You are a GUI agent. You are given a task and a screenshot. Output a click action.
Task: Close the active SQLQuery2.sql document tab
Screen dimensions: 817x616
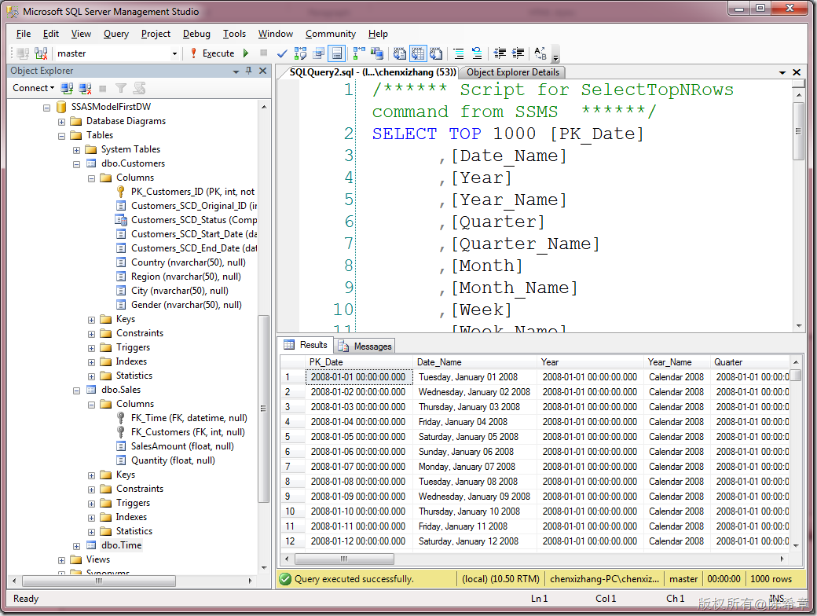coord(796,72)
